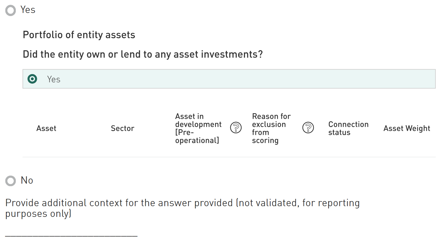Click the Connection status column header
The width and height of the screenshot is (444, 247).
click(x=348, y=128)
